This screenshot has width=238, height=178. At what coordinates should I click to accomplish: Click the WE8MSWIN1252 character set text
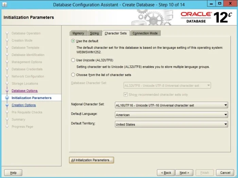[x=89, y=52]
